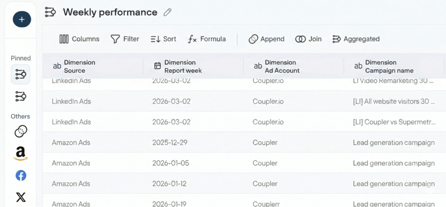The image size is (446, 207).
Task: Choose the Join transformation
Action: click(308, 39)
